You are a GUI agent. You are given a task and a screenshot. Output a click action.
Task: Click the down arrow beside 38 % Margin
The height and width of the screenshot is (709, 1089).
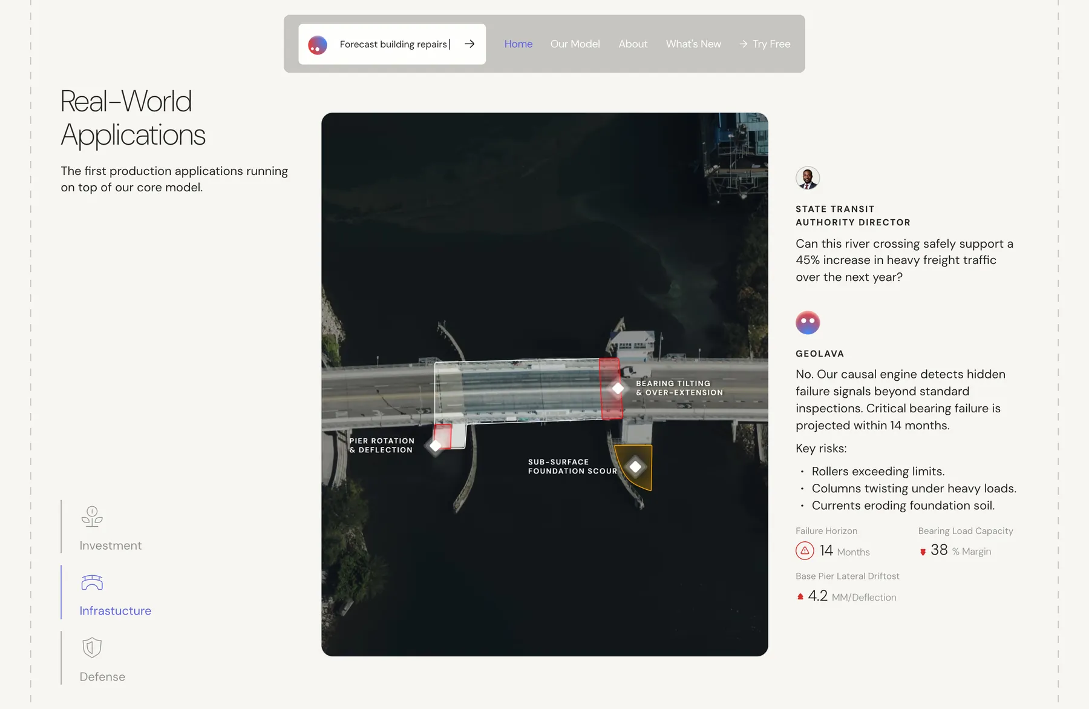click(x=923, y=552)
